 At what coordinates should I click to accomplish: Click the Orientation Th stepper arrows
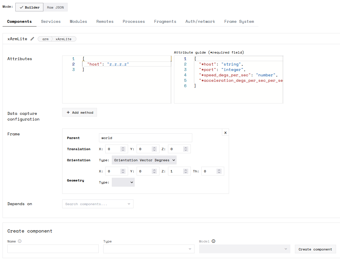pyautogui.click(x=219, y=171)
